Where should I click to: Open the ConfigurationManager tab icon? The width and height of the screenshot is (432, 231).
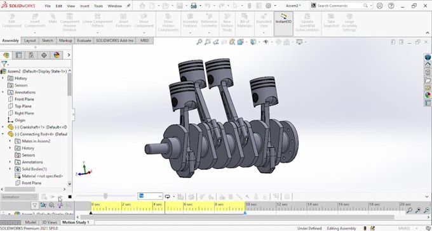click(31, 55)
